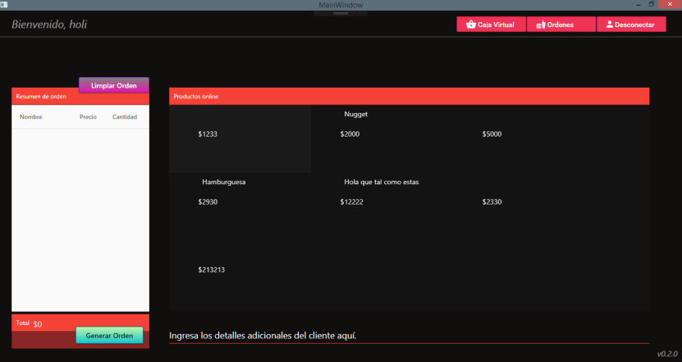Screen dimensions: 682x362
Task: Click the customer additional details input field
Action: tap(409, 336)
